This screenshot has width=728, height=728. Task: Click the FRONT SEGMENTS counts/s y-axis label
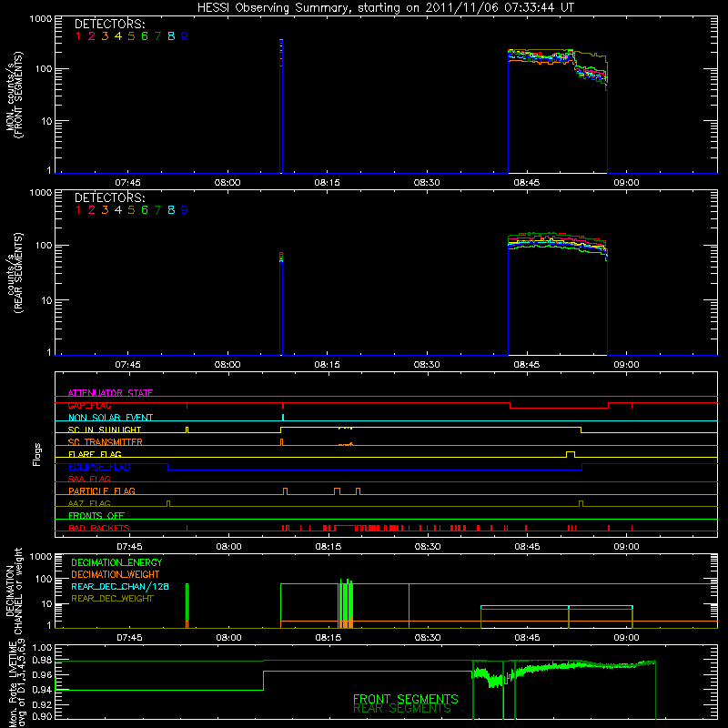tap(14, 95)
